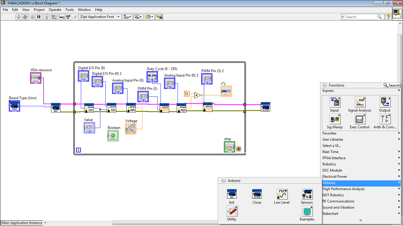The image size is (403, 226).
Task: Open the 15pt Application Font dropdown
Action: tap(100, 17)
